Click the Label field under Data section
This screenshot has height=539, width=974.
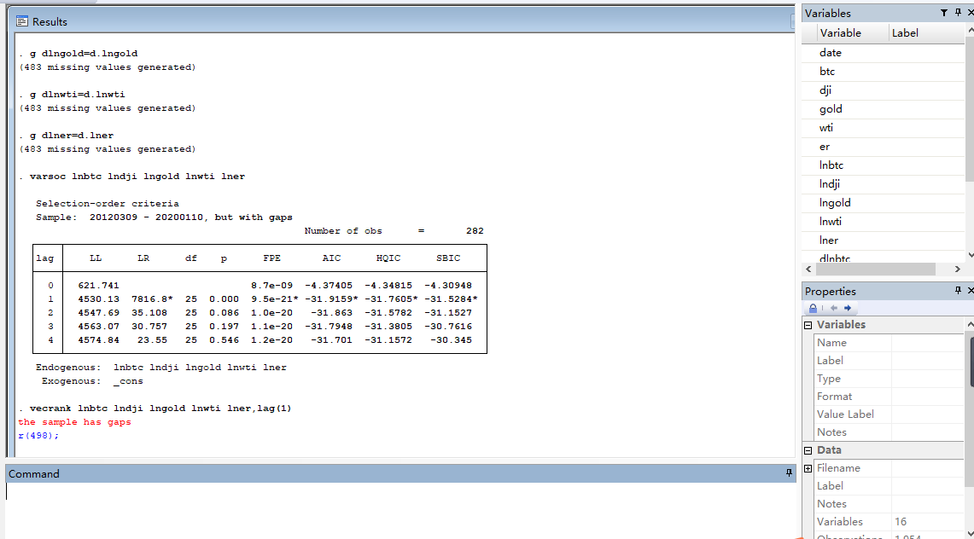click(x=927, y=486)
